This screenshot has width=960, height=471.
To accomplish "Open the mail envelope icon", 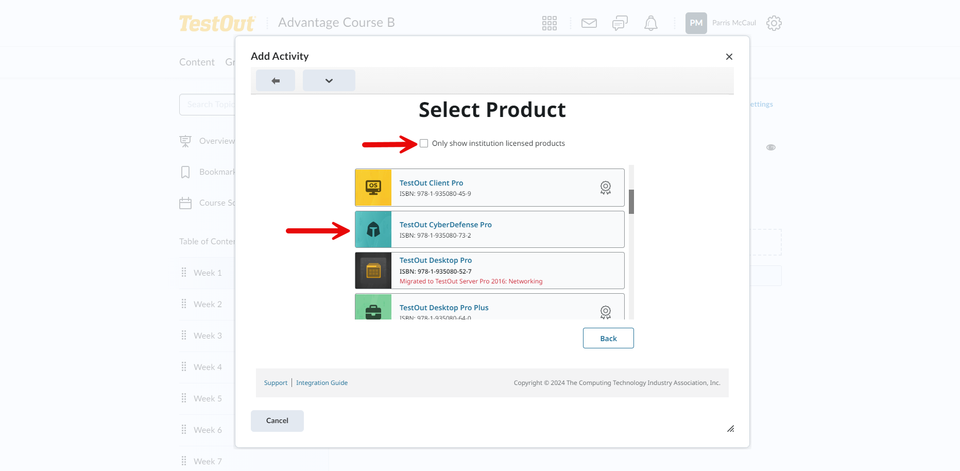I will [589, 23].
